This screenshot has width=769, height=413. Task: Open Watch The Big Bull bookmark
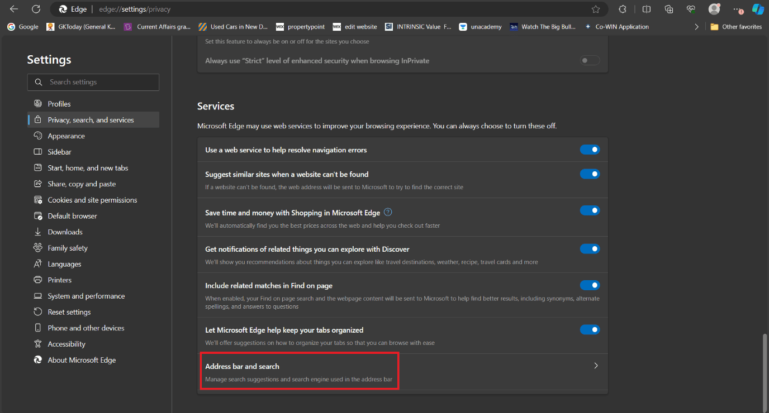[543, 26]
